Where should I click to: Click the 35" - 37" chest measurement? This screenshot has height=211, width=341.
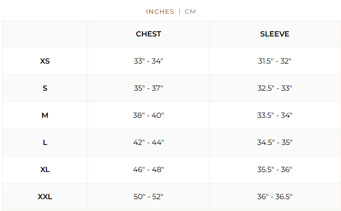[x=148, y=88]
